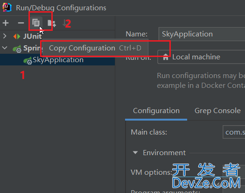This screenshot has width=245, height=193.
Task: Click the SkyApplication run config icon
Action: [x=28, y=61]
